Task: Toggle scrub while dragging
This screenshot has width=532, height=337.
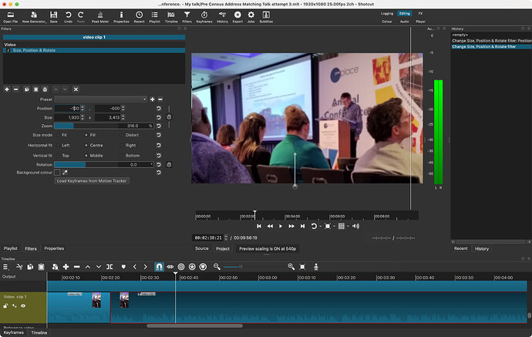Action: pyautogui.click(x=170, y=267)
